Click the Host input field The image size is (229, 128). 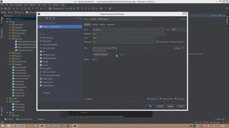pos(128,30)
